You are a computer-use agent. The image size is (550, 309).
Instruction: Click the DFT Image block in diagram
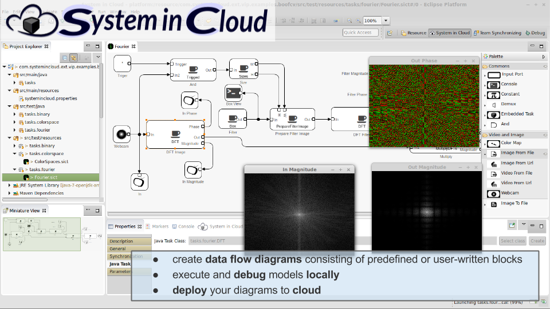pyautogui.click(x=175, y=134)
